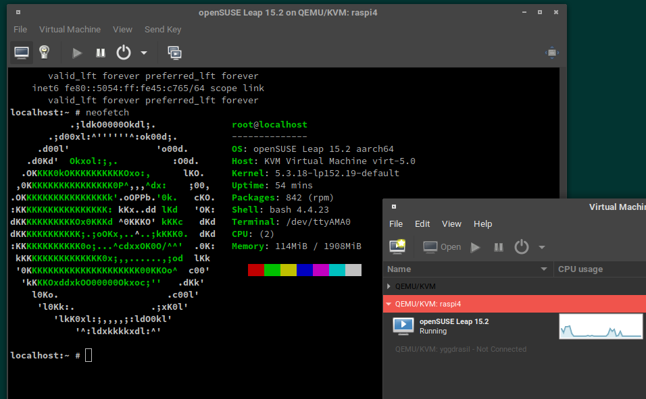The image size is (646, 399).
Task: Open window menu icon of the console window
Action: point(18,12)
